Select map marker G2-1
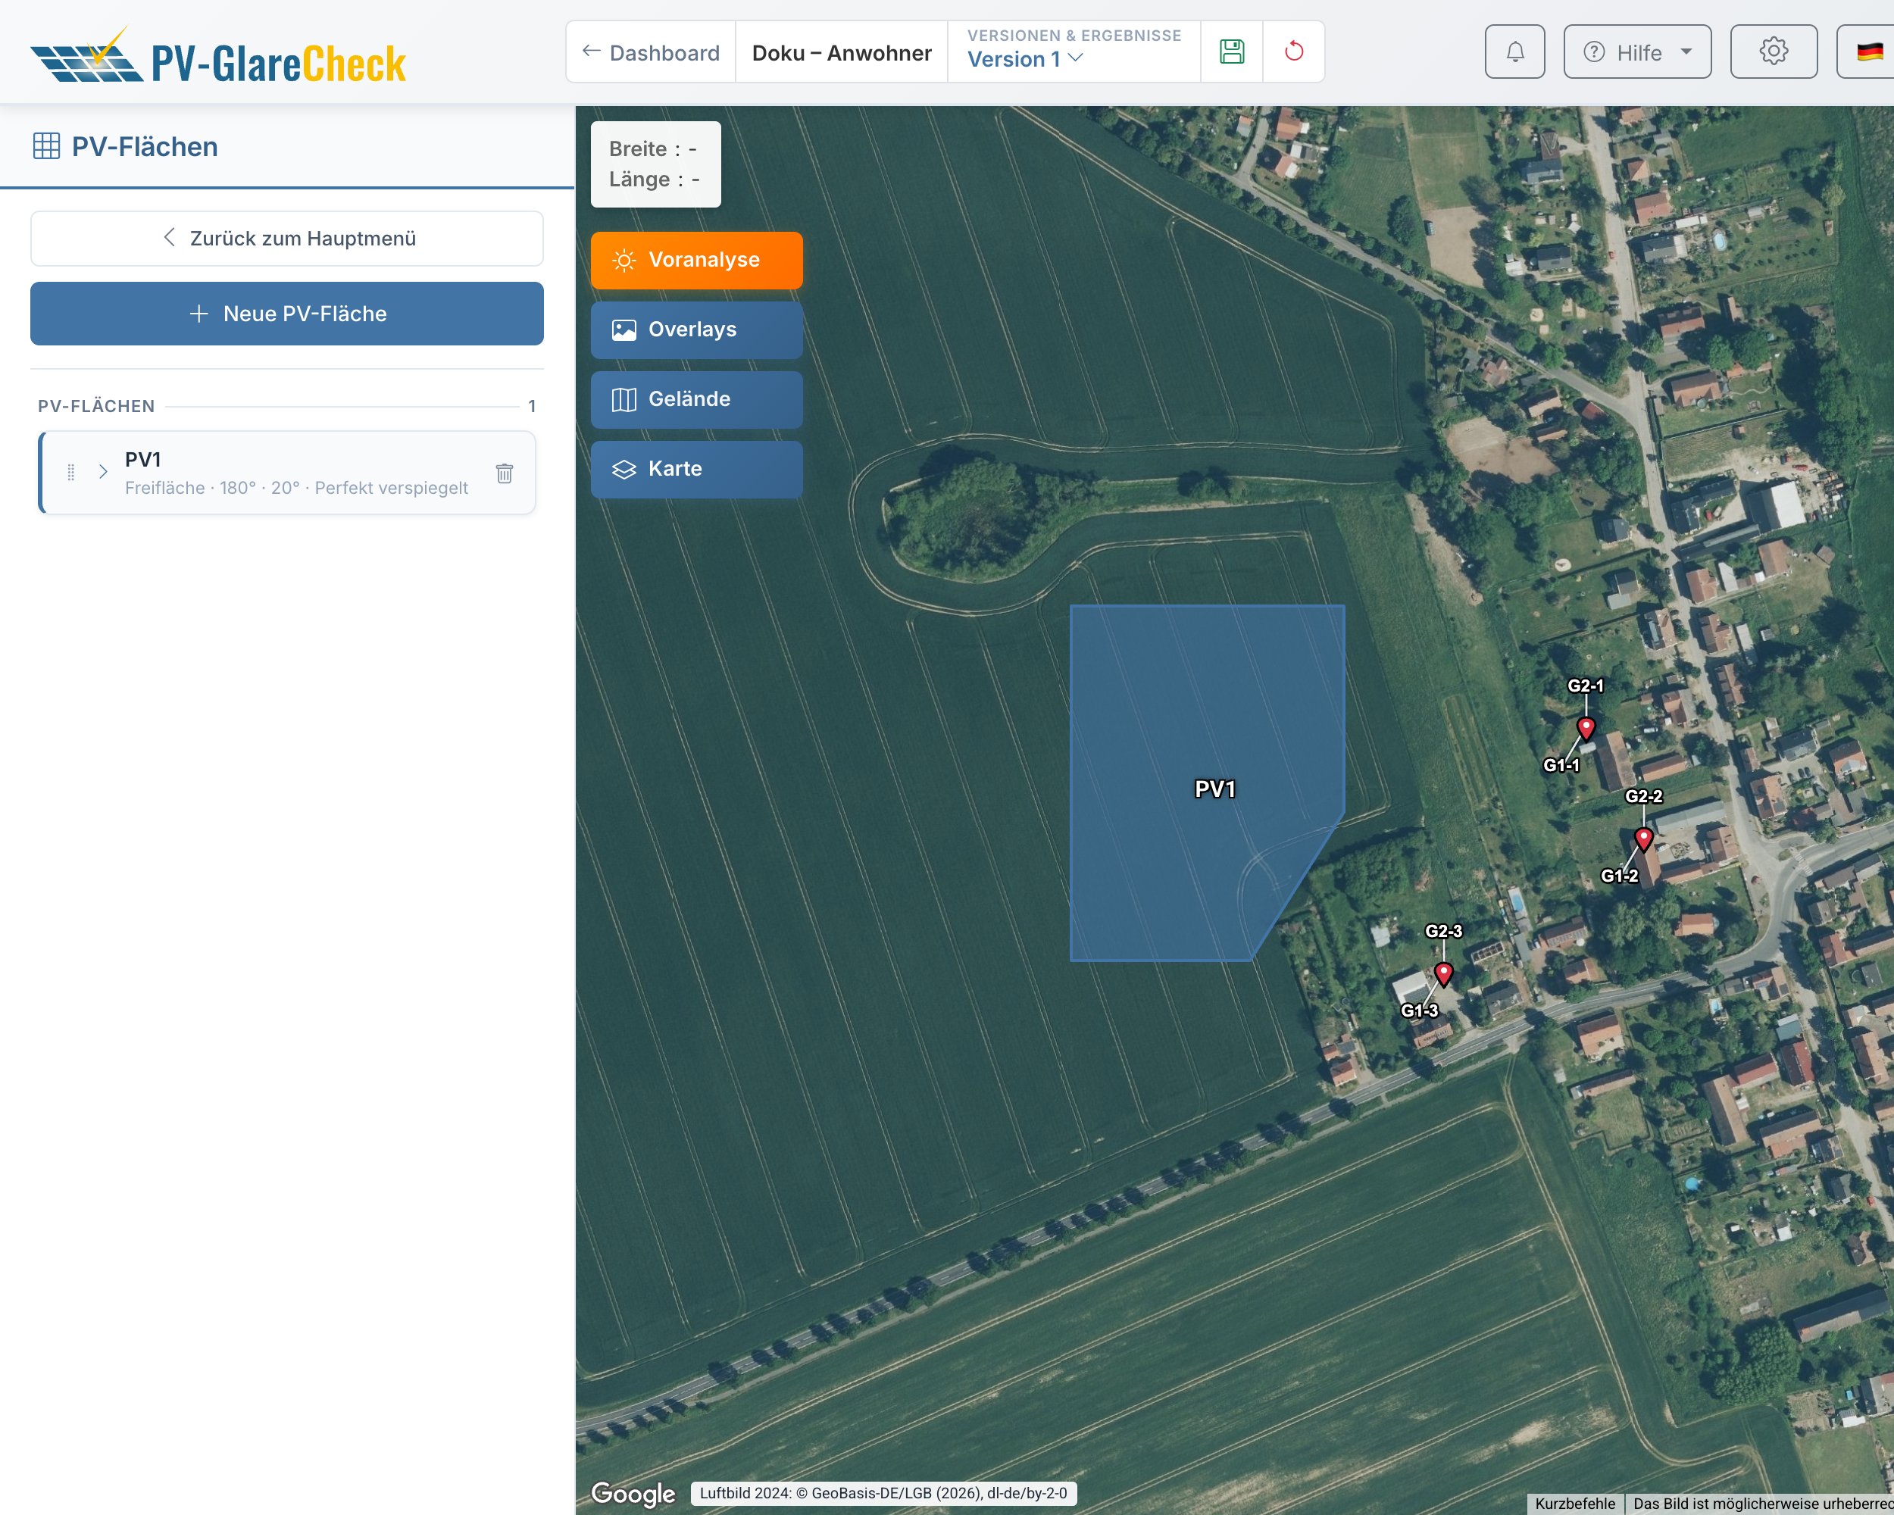Viewport: 1894px width, 1515px height. (x=1585, y=727)
